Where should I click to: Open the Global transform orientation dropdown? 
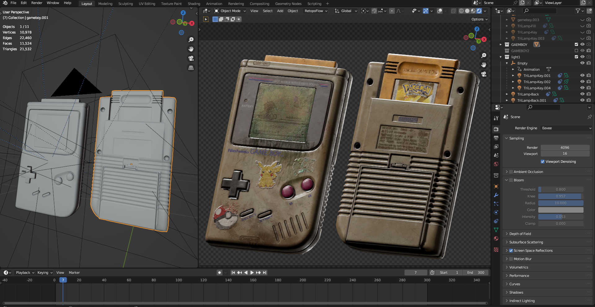pyautogui.click(x=346, y=11)
